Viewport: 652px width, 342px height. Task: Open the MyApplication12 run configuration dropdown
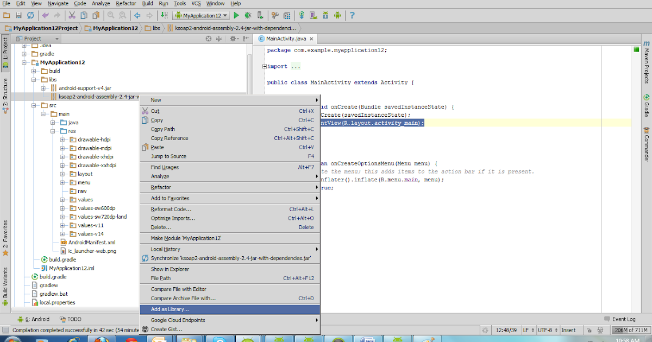pos(202,16)
